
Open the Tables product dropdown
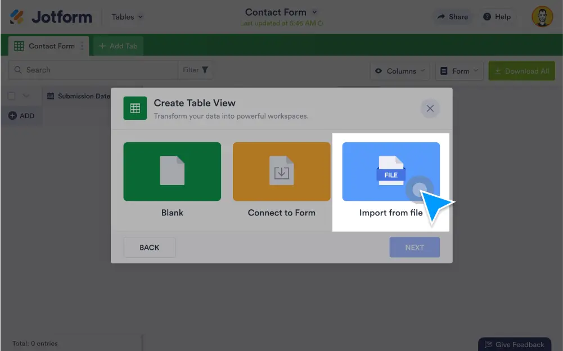[127, 17]
